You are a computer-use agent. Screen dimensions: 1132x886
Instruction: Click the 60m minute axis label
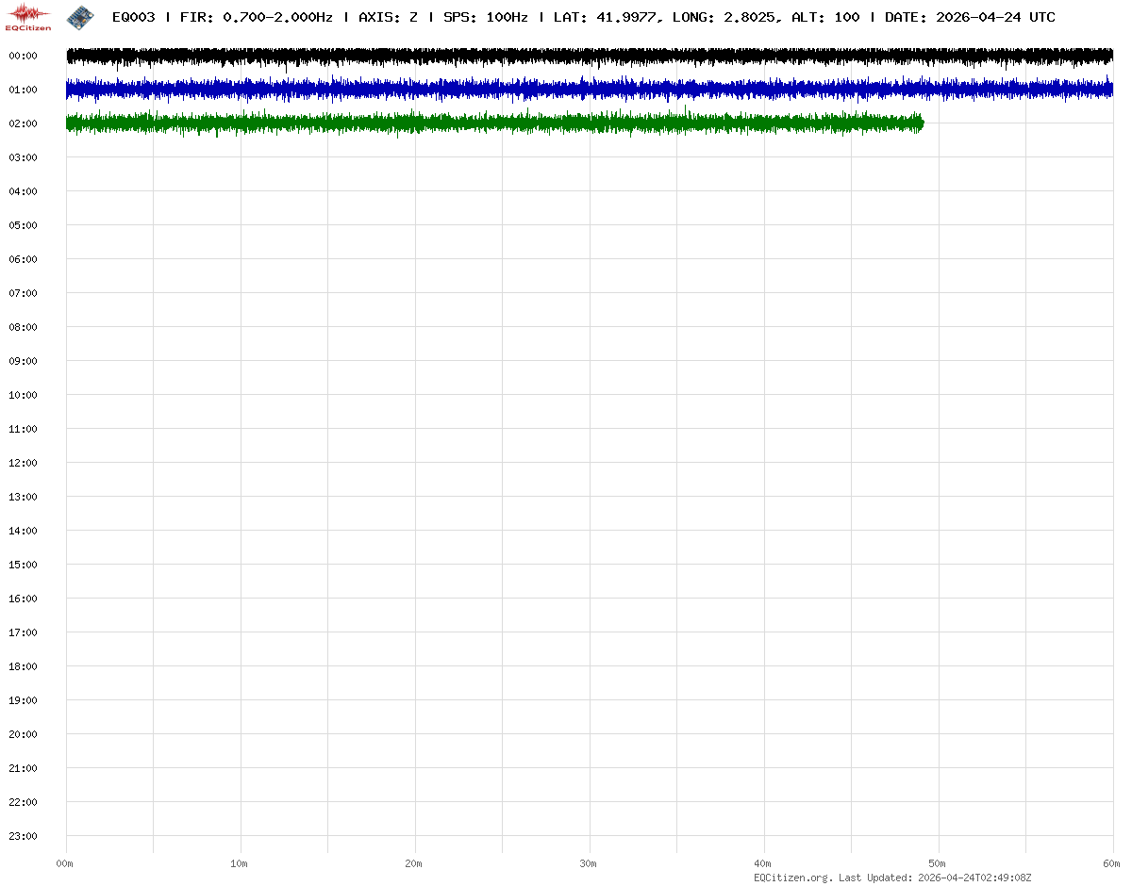click(x=1112, y=863)
